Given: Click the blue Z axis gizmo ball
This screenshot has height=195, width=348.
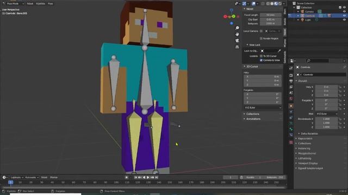Looking at the screenshot, I should tap(232, 10).
